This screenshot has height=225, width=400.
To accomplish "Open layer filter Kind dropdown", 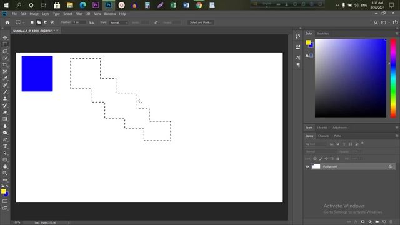I will coord(316,144).
